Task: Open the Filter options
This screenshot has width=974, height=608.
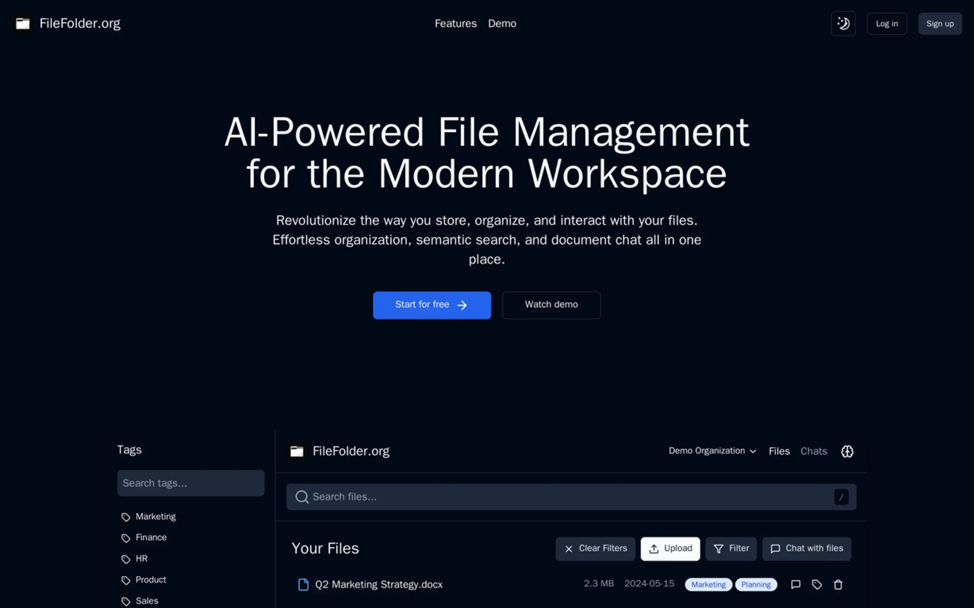Action: [731, 549]
